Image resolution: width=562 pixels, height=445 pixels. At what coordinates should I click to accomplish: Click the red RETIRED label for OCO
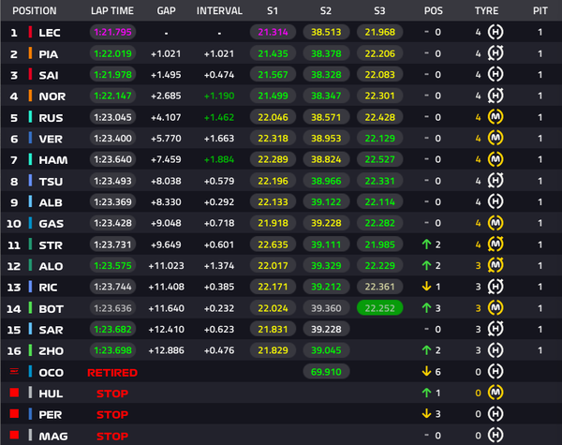pos(112,373)
